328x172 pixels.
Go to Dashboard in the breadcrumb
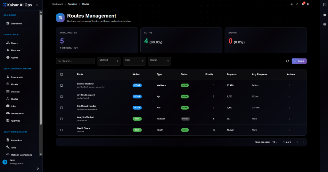(x=58, y=4)
